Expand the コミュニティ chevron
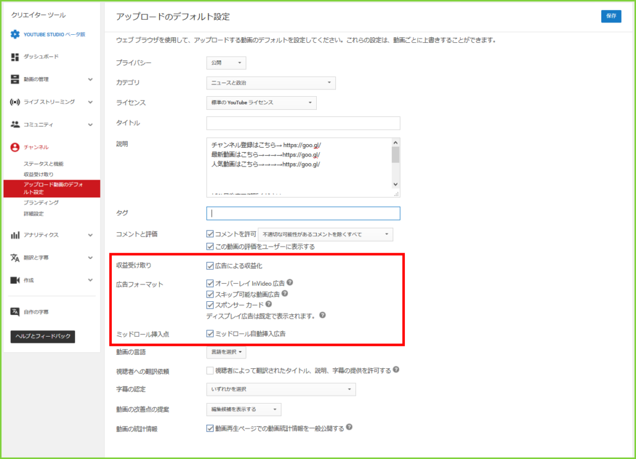Image resolution: width=636 pixels, height=459 pixels. point(91,125)
